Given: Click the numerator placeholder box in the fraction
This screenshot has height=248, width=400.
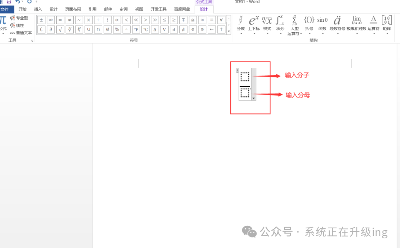Looking at the screenshot, I should (245, 77).
